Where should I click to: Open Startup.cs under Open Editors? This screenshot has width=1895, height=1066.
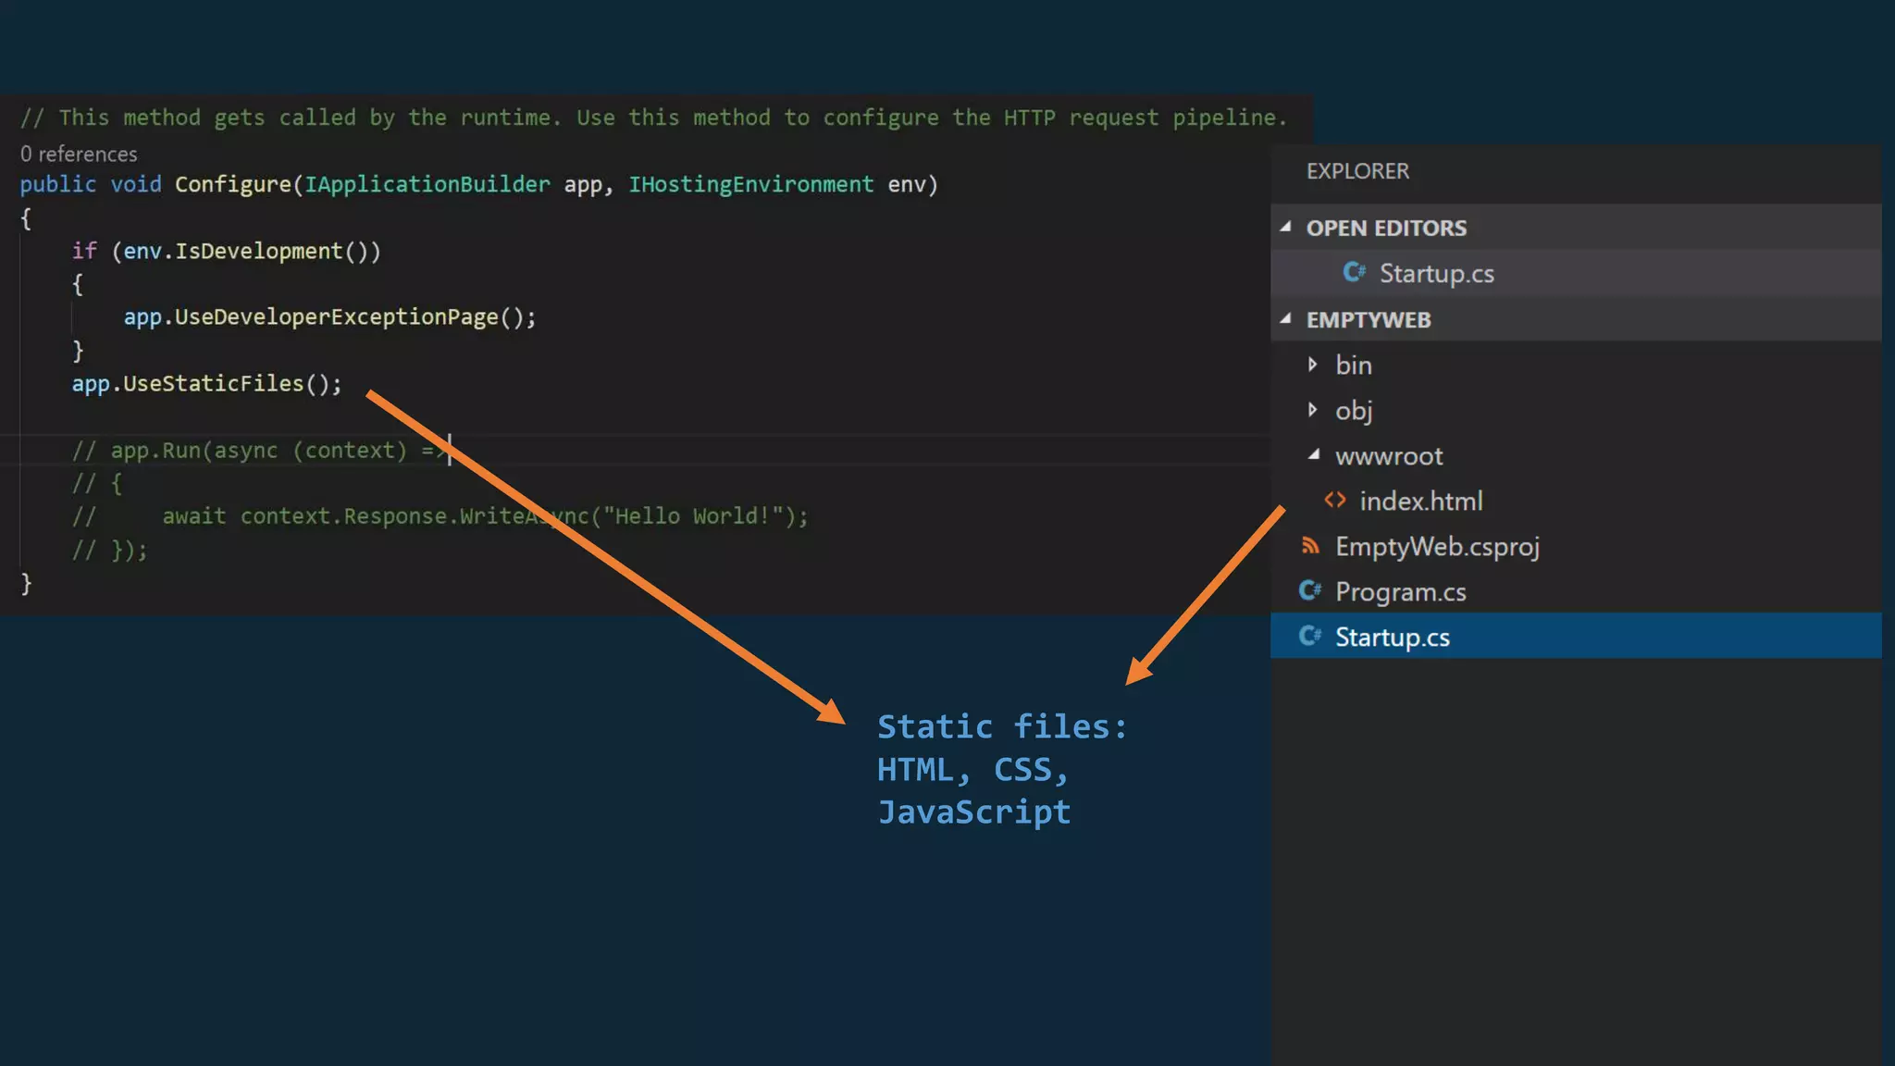coord(1437,274)
